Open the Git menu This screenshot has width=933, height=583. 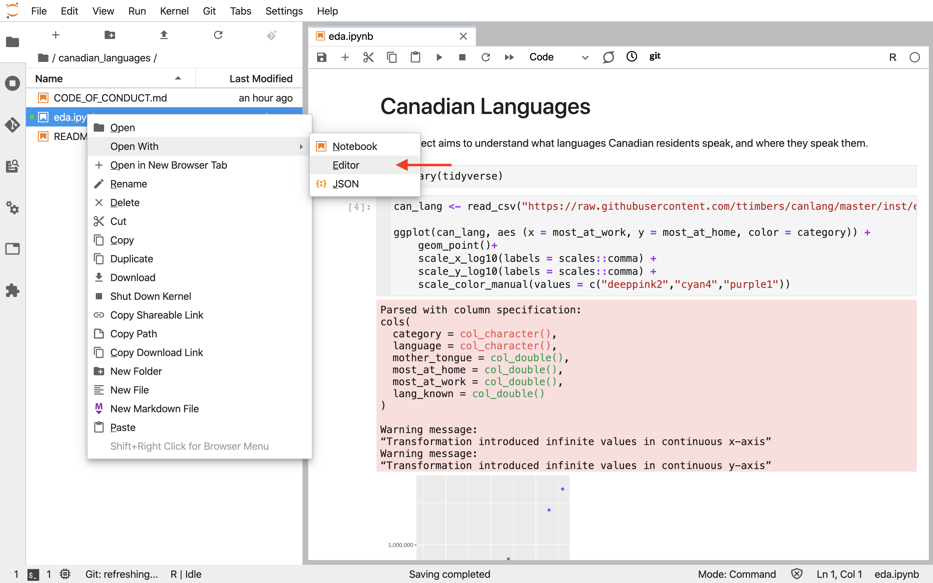pos(209,11)
